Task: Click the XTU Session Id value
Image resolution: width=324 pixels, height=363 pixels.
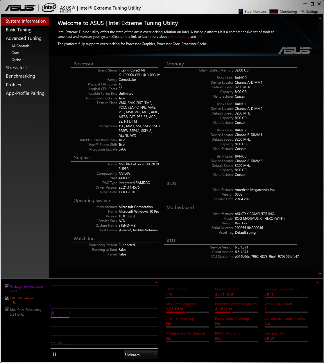Action: coord(267,257)
